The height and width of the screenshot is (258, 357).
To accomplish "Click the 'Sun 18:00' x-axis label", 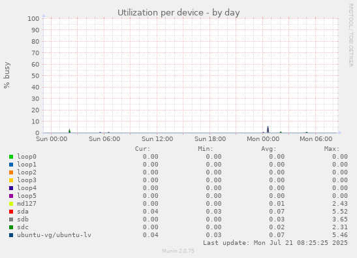I will click(210, 139).
